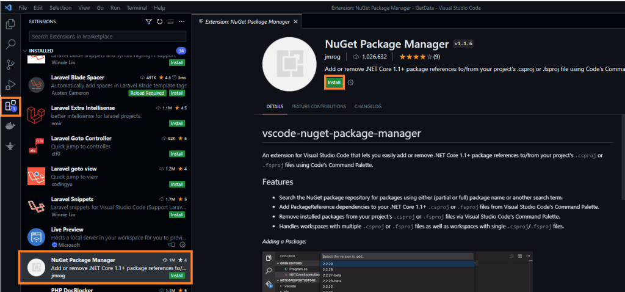
Task: Open the genie lamp view in activity bar
Action: (x=11, y=147)
